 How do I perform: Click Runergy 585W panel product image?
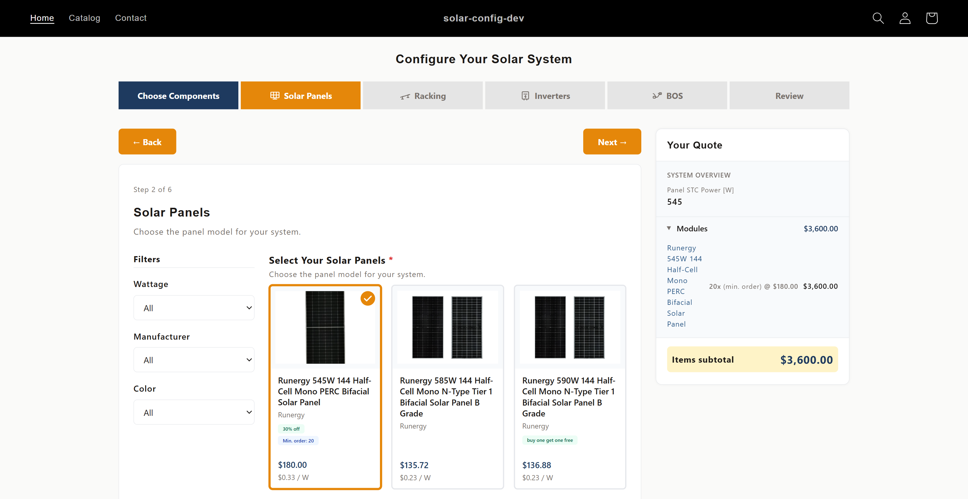[x=448, y=327]
